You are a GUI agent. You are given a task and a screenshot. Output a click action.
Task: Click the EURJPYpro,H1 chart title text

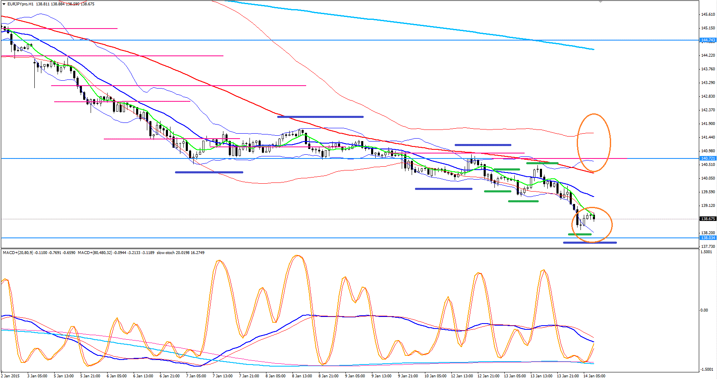[x=20, y=4]
